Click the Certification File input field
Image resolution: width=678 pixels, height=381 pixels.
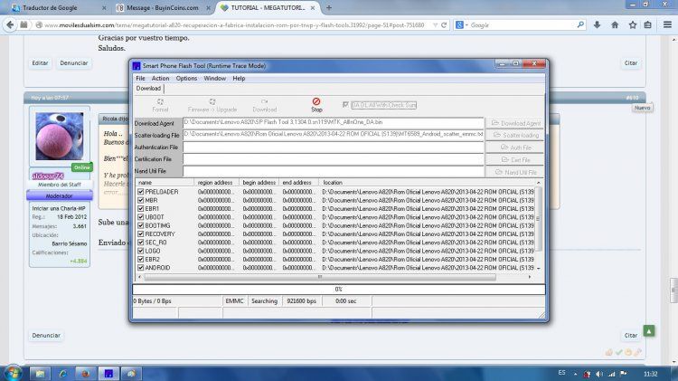pyautogui.click(x=333, y=159)
